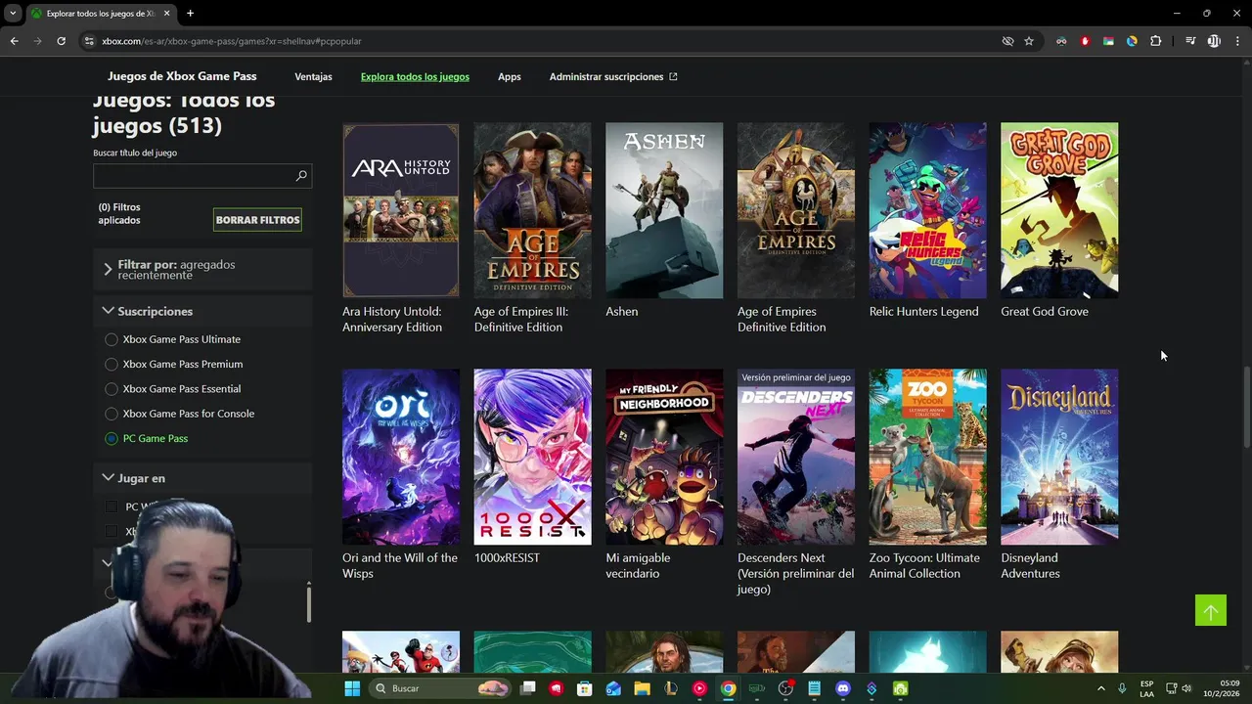Open the Ventajas nav item

(313, 76)
